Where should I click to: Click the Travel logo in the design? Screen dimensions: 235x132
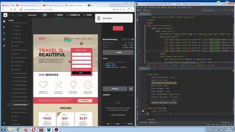tap(42, 38)
